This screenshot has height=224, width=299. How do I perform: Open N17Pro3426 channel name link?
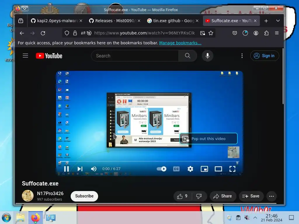pos(50,194)
